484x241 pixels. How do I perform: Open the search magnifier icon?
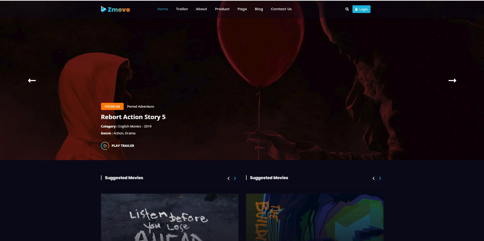(347, 9)
